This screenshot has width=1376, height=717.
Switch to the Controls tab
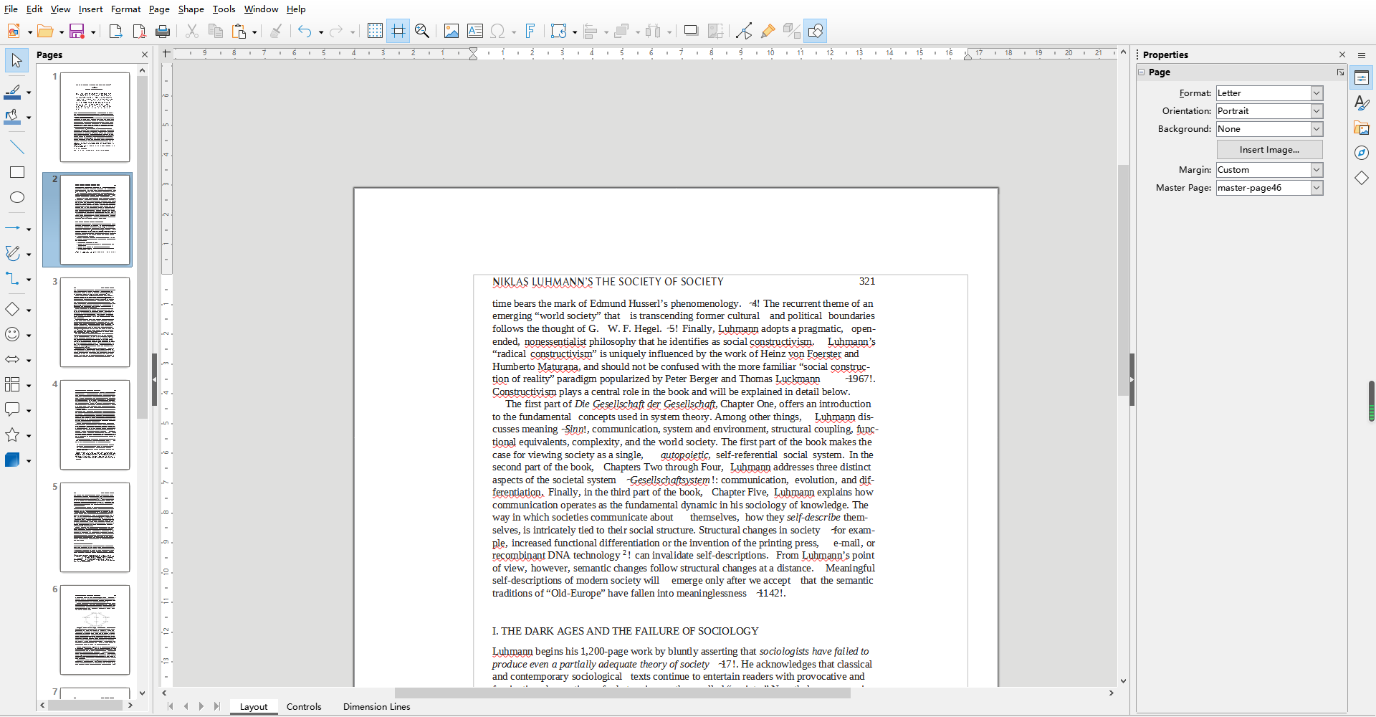tap(304, 707)
